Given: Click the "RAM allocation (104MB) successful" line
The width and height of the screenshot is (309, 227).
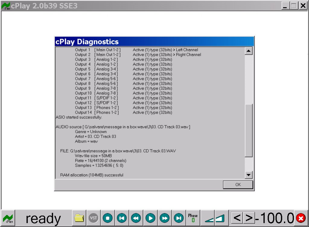Looking at the screenshot, I should [x=92, y=175].
